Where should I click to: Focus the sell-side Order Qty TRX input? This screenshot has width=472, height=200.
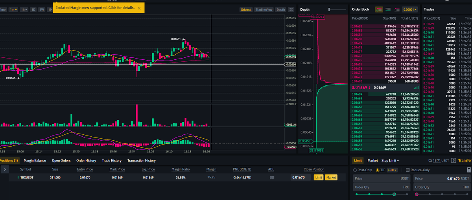pyautogui.click(x=442, y=187)
